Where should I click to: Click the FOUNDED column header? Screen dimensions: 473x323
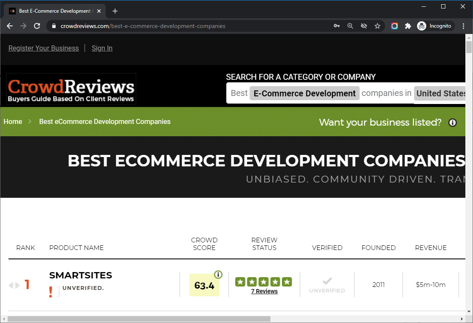click(x=379, y=247)
